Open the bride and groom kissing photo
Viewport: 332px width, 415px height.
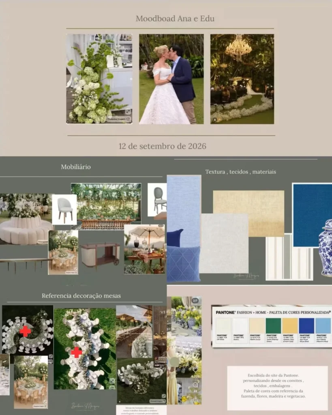coord(171,79)
